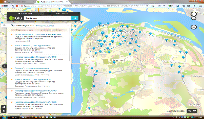Click the blue search magnifier button
The height and width of the screenshot is (119, 204).
(x=75, y=18)
